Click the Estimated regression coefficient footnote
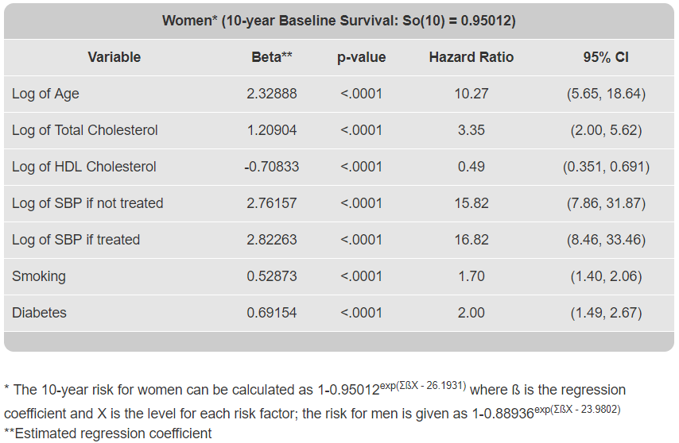This screenshot has height=443, width=679. 108,433
